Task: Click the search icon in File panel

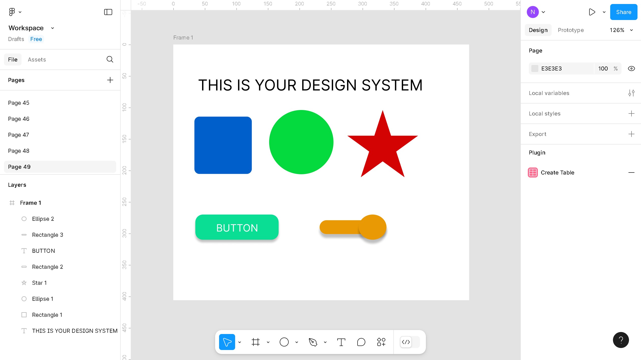Action: 110,59
